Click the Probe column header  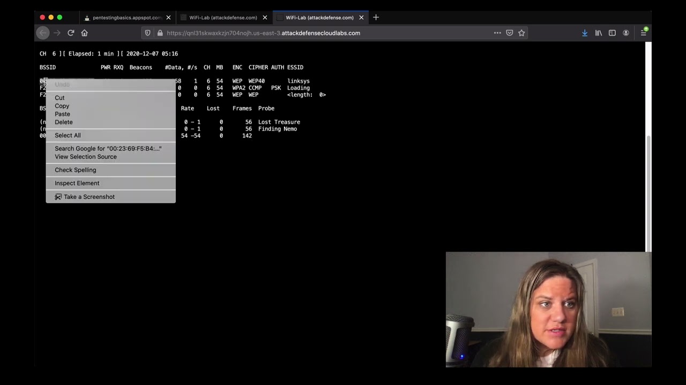pyautogui.click(x=266, y=109)
